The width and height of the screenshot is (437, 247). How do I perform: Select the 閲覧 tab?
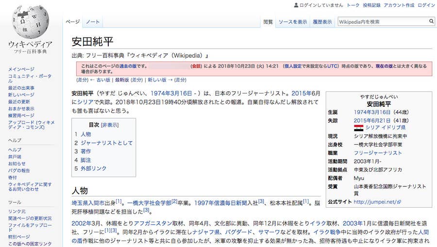(268, 22)
